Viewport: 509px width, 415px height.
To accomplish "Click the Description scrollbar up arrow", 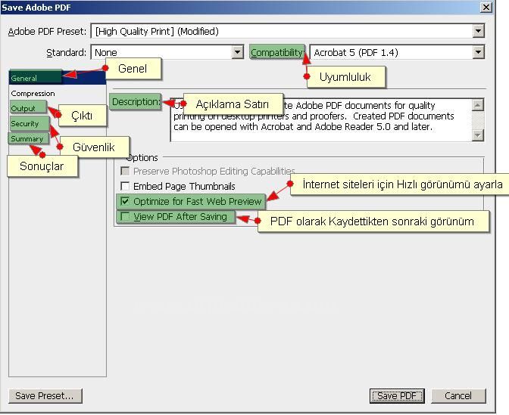I will tap(478, 105).
